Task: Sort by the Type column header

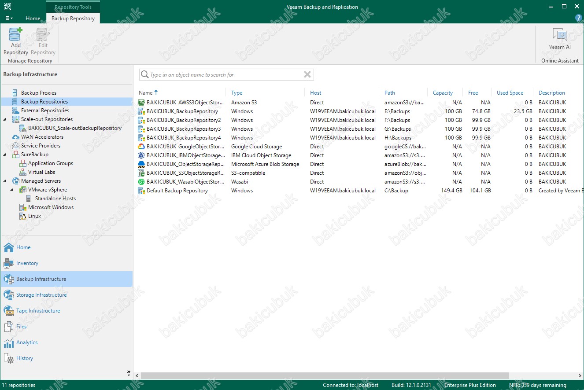Action: (x=237, y=93)
